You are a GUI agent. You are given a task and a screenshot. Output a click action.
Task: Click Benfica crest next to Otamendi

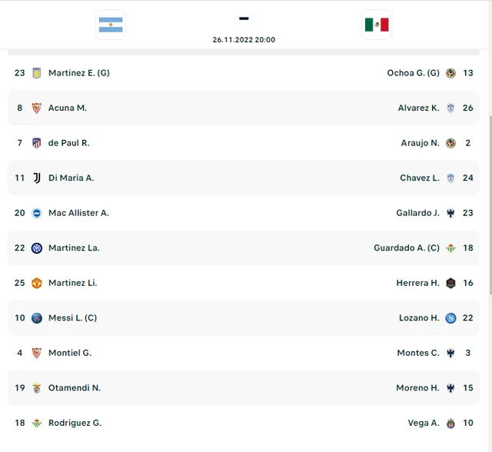point(37,388)
